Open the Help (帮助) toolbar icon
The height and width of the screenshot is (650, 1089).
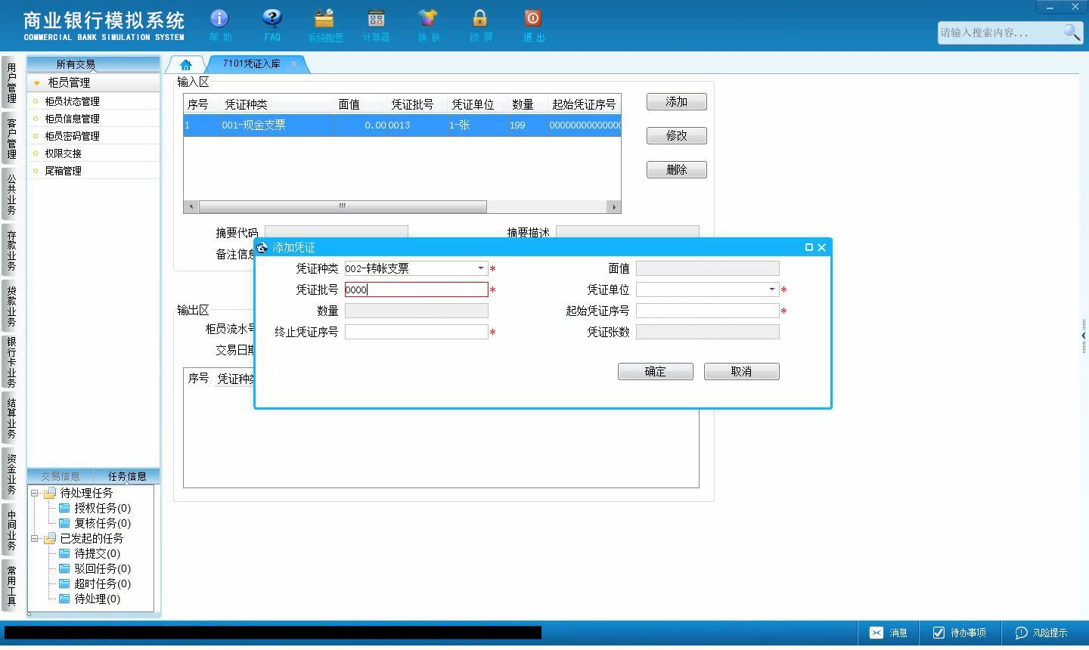pos(219,25)
